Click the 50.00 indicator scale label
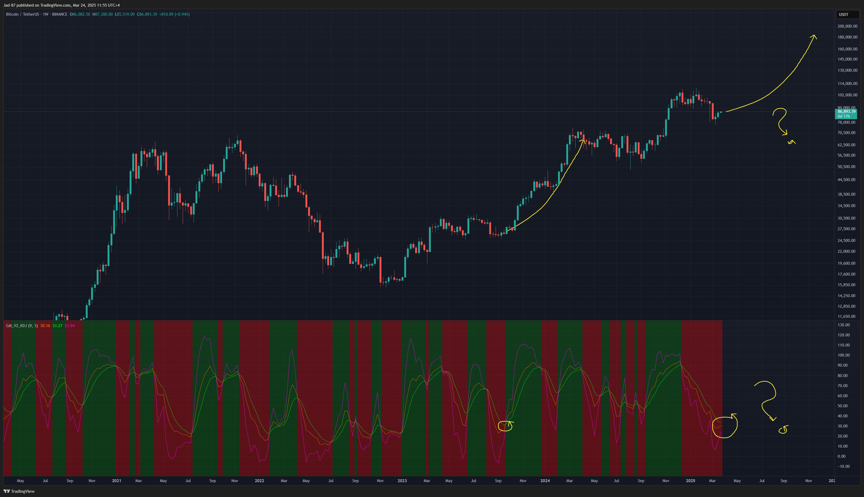This screenshot has width=864, height=497. 842,406
